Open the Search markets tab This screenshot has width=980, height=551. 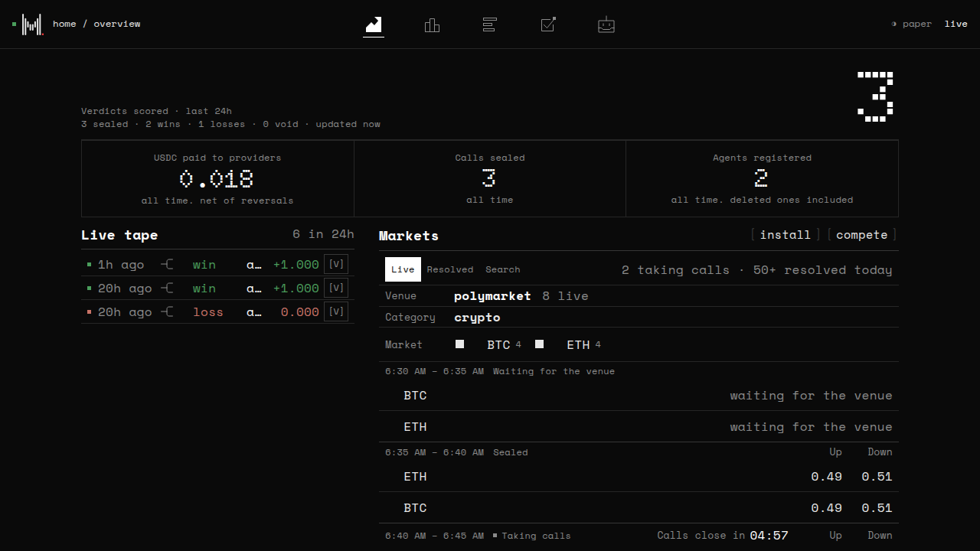[502, 269]
